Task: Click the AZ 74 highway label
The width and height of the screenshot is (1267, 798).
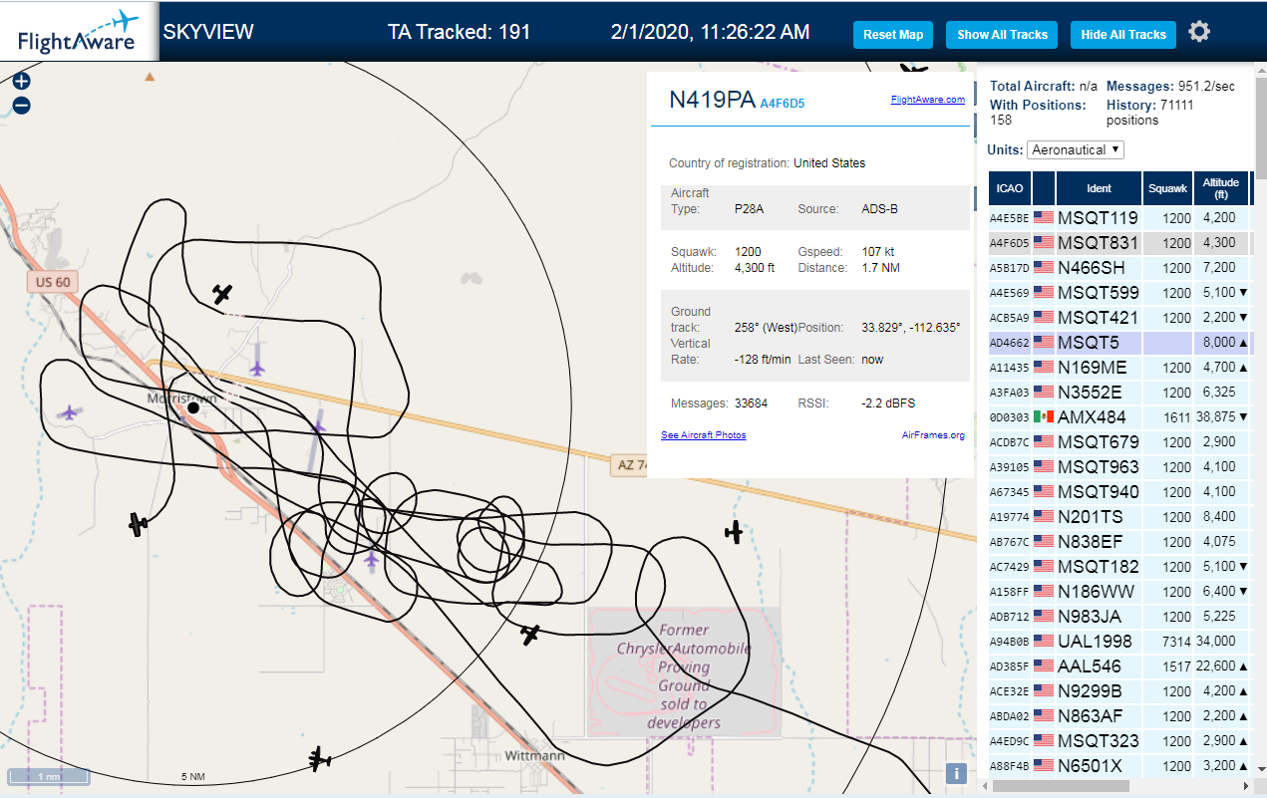Action: click(631, 465)
